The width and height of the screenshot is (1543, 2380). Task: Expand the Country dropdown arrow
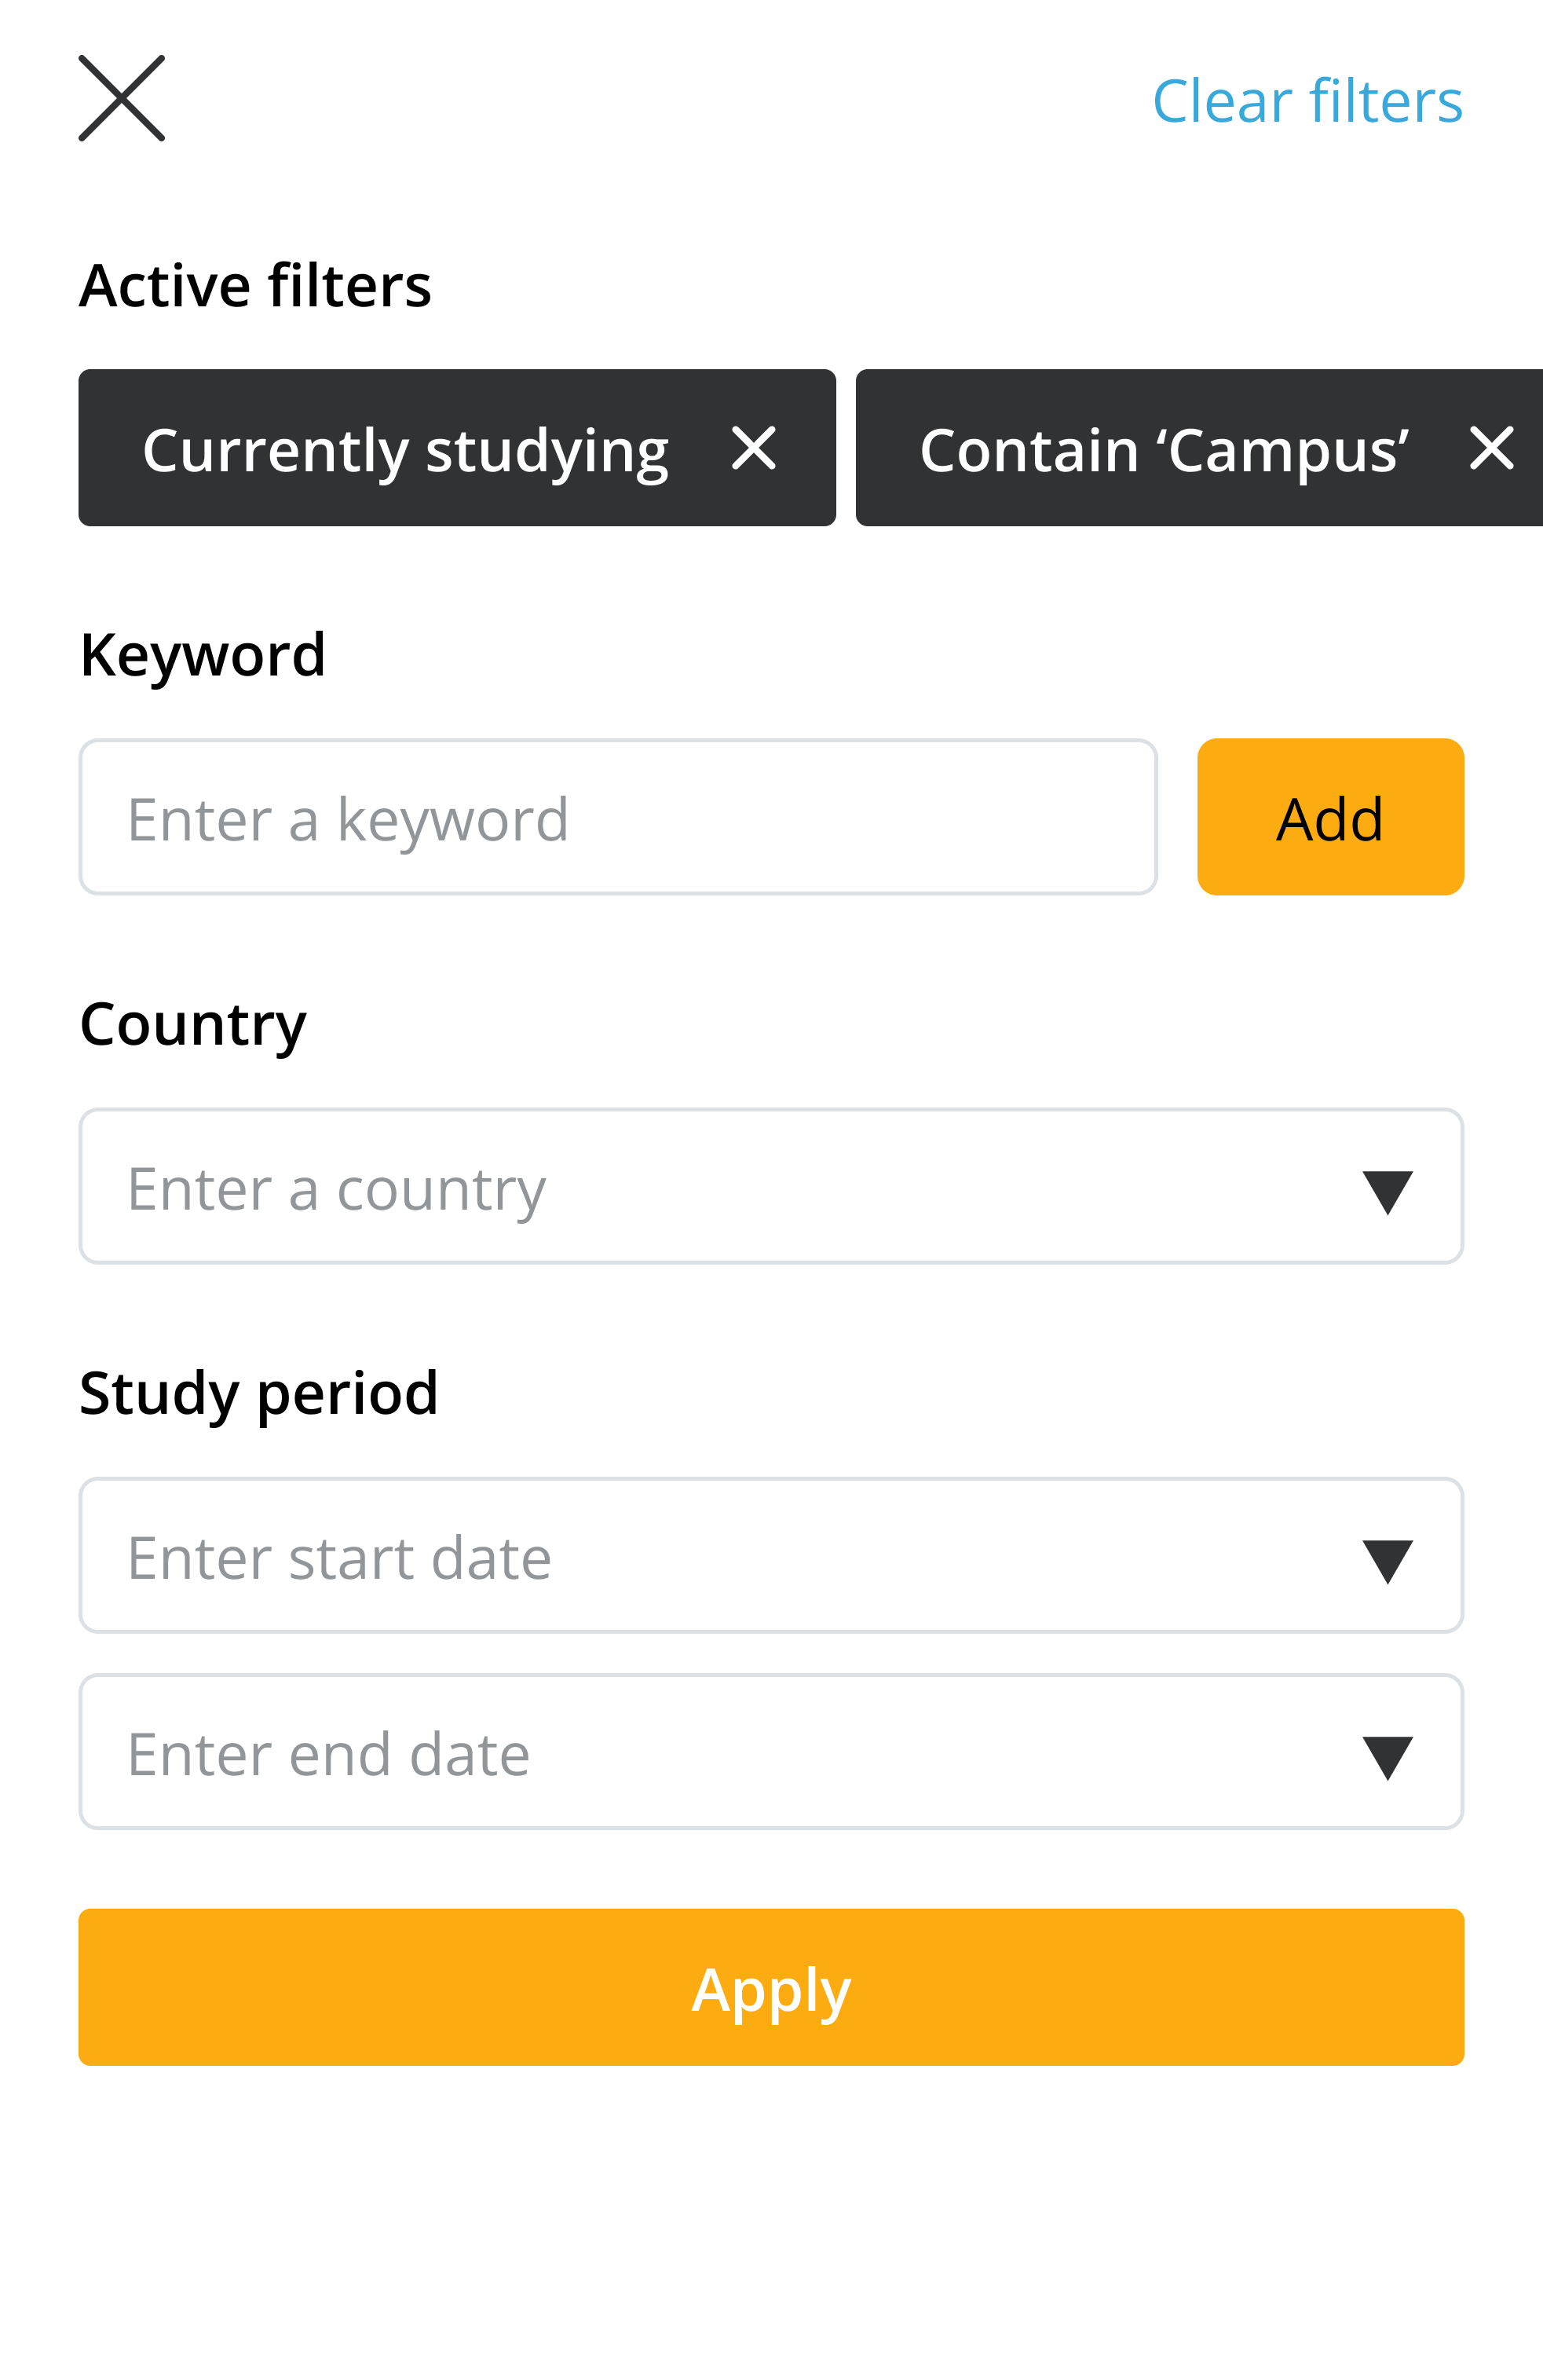(x=1387, y=1191)
